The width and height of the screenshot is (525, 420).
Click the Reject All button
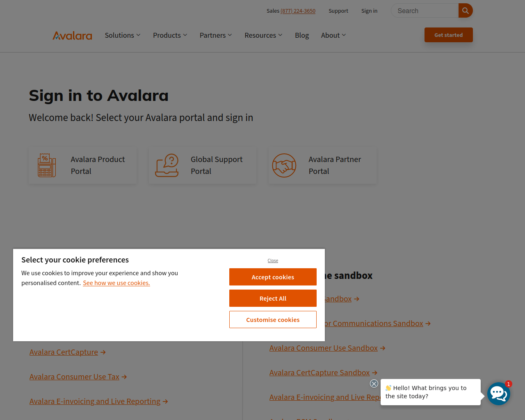273,298
